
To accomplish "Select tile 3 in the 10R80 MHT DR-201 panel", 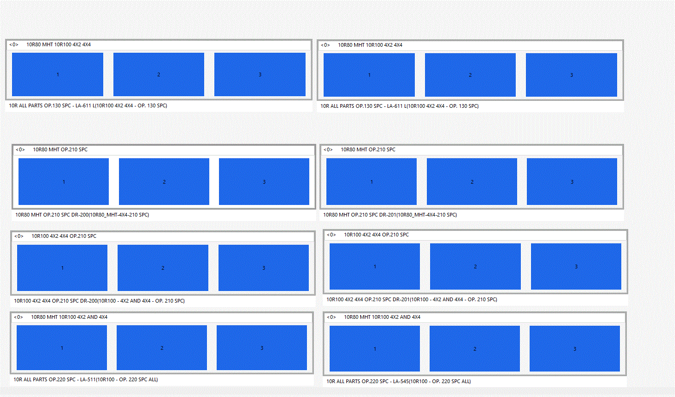I will pos(572,181).
